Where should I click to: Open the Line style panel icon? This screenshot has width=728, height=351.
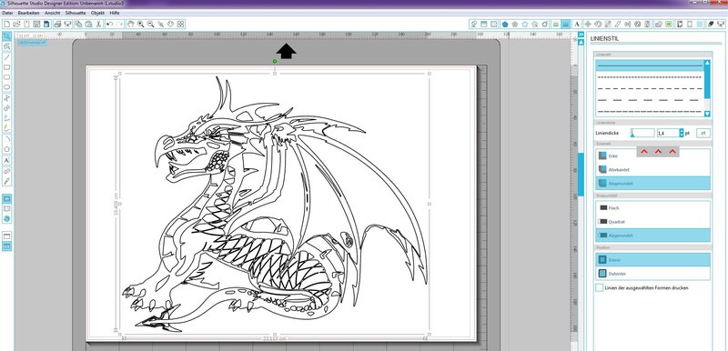[565, 24]
